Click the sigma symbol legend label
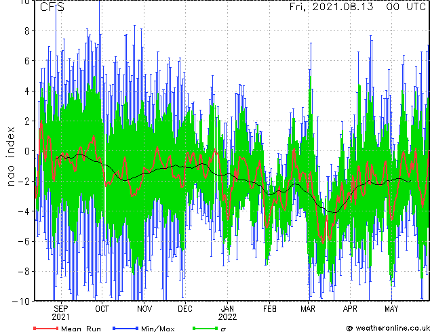 [223, 329]
